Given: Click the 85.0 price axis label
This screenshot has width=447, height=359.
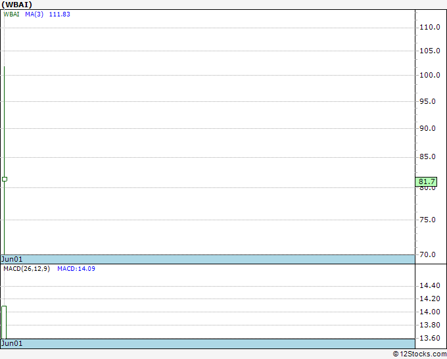Looking at the screenshot, I should 427,156.
